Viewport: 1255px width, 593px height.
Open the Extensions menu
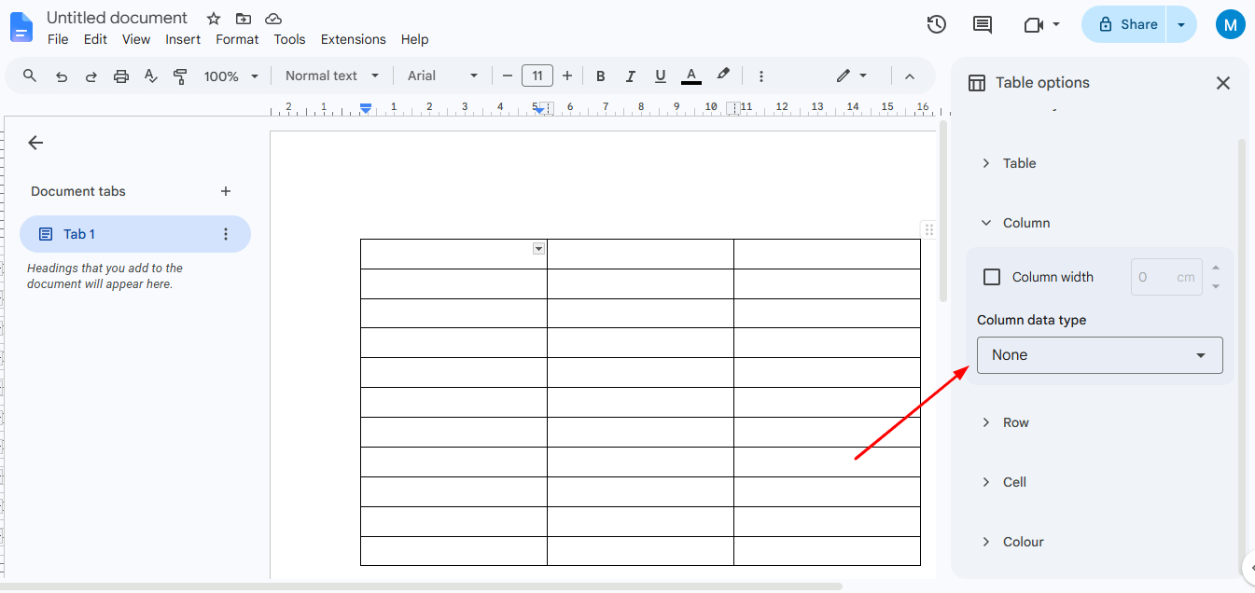[353, 39]
